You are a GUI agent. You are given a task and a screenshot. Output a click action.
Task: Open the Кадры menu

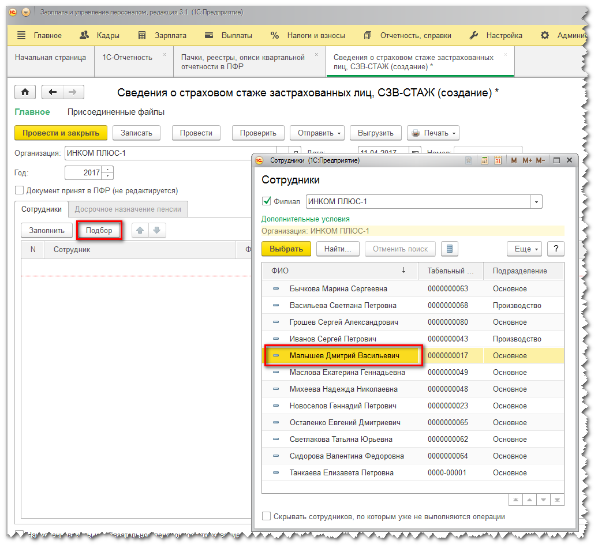pos(99,35)
